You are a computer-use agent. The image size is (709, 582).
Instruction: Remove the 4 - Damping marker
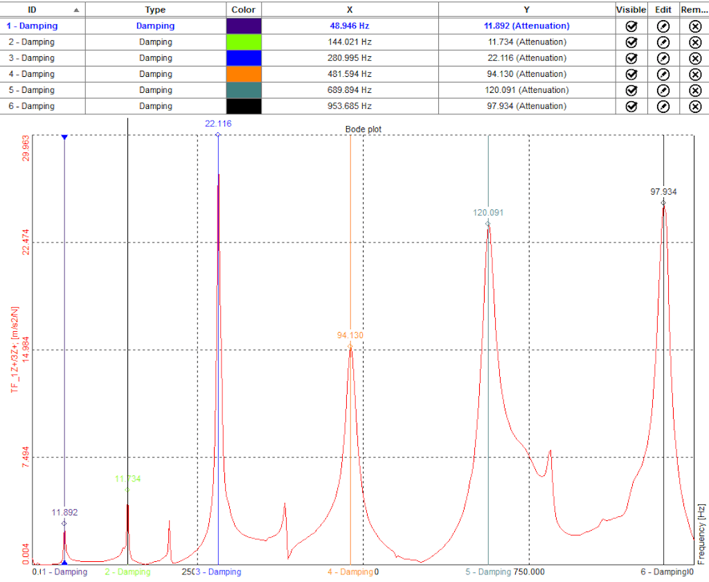695,74
